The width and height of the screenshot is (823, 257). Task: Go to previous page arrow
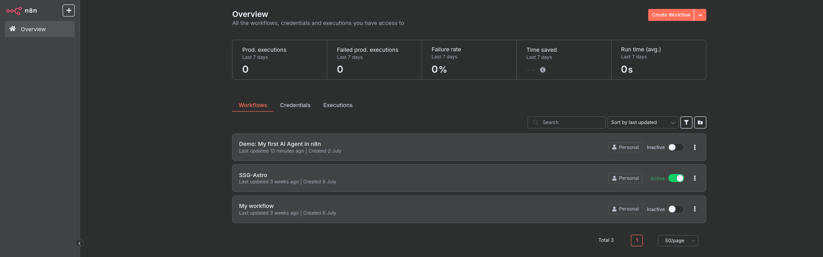[x=624, y=241]
